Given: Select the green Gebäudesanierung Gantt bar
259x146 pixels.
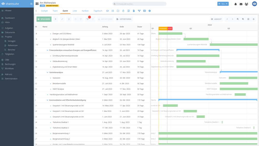Looking at the screenshot, I should pos(191,61).
